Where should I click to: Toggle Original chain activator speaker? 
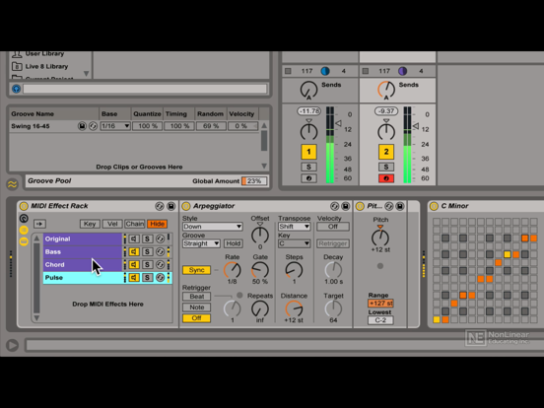tap(134, 238)
